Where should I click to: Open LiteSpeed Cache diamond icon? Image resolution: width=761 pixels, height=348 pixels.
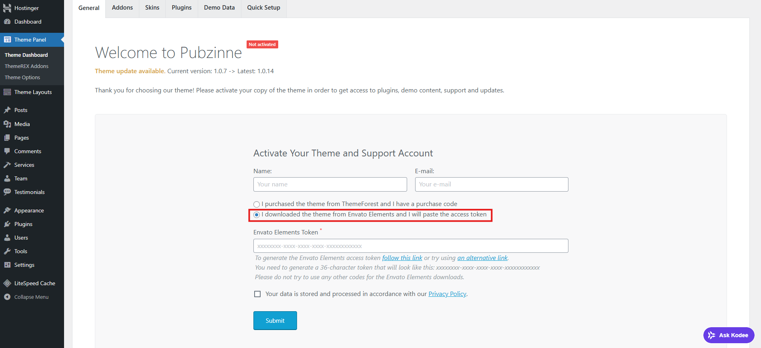[7, 283]
